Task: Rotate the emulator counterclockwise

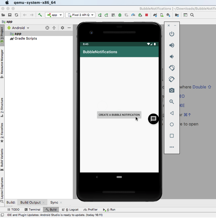Action: coord(172,68)
